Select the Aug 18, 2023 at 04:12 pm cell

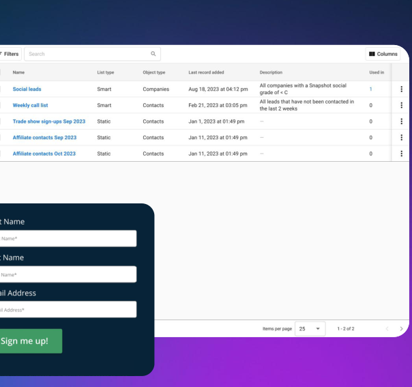pos(218,89)
